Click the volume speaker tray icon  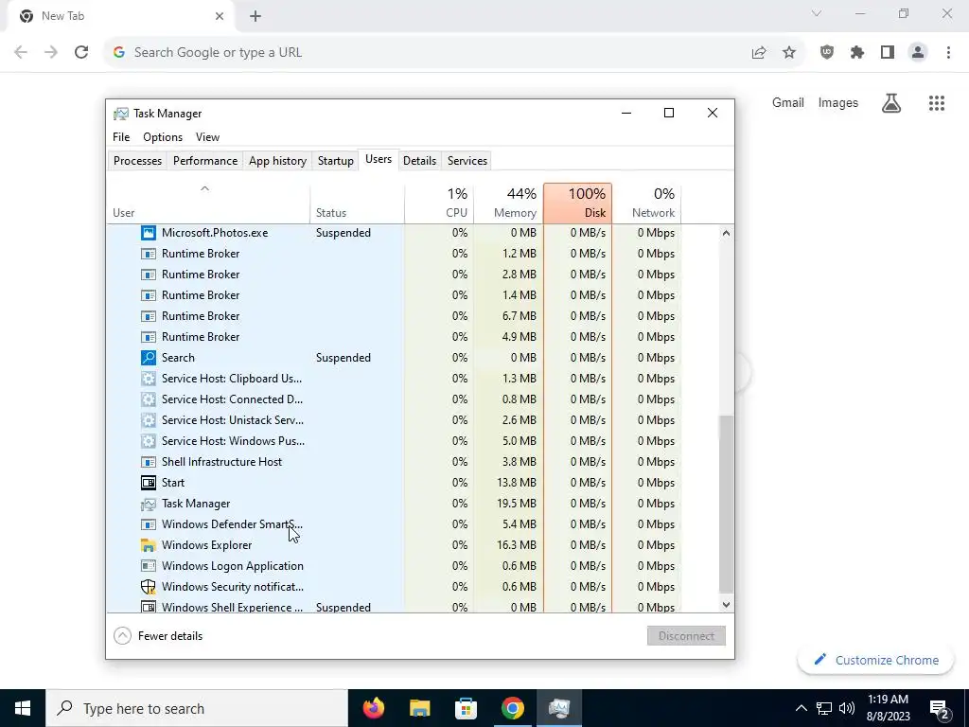click(847, 708)
